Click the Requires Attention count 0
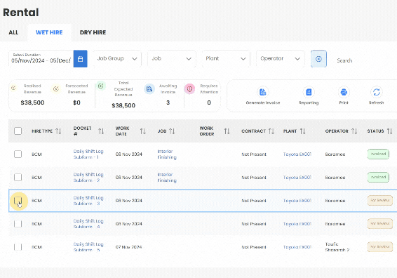The width and height of the screenshot is (397, 278). [209, 102]
